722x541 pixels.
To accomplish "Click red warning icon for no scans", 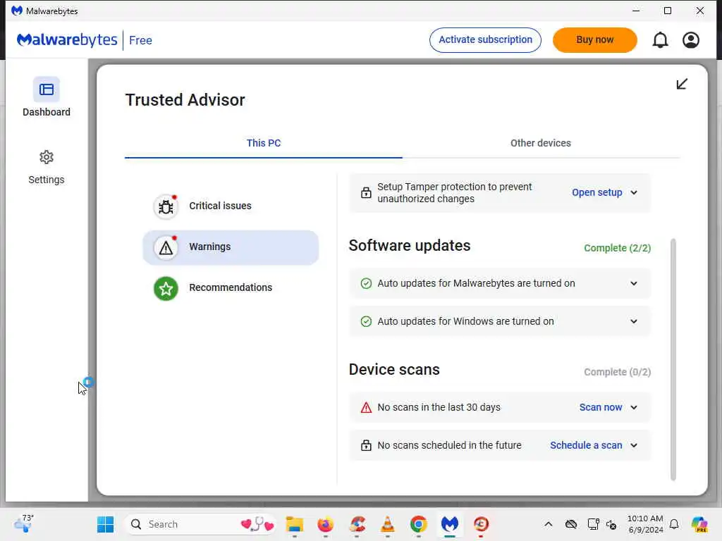I will [366, 408].
